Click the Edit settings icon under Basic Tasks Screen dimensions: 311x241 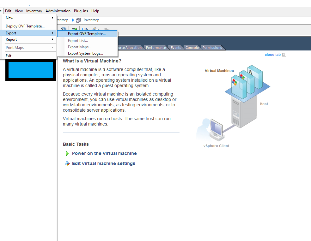pos(67,163)
